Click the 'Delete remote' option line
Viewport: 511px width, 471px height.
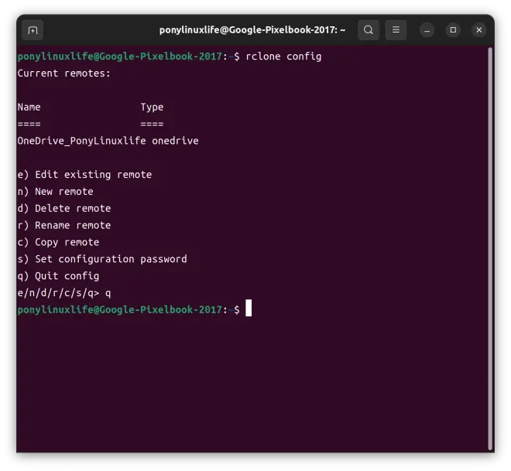[64, 209]
